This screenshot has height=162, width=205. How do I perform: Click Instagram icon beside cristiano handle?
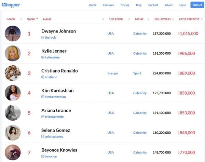[x=43, y=77]
